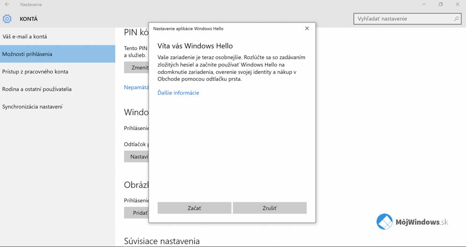Viewport: 466px width, 247px height.
Task: Restore down the Nastavenie window
Action: (441, 5)
